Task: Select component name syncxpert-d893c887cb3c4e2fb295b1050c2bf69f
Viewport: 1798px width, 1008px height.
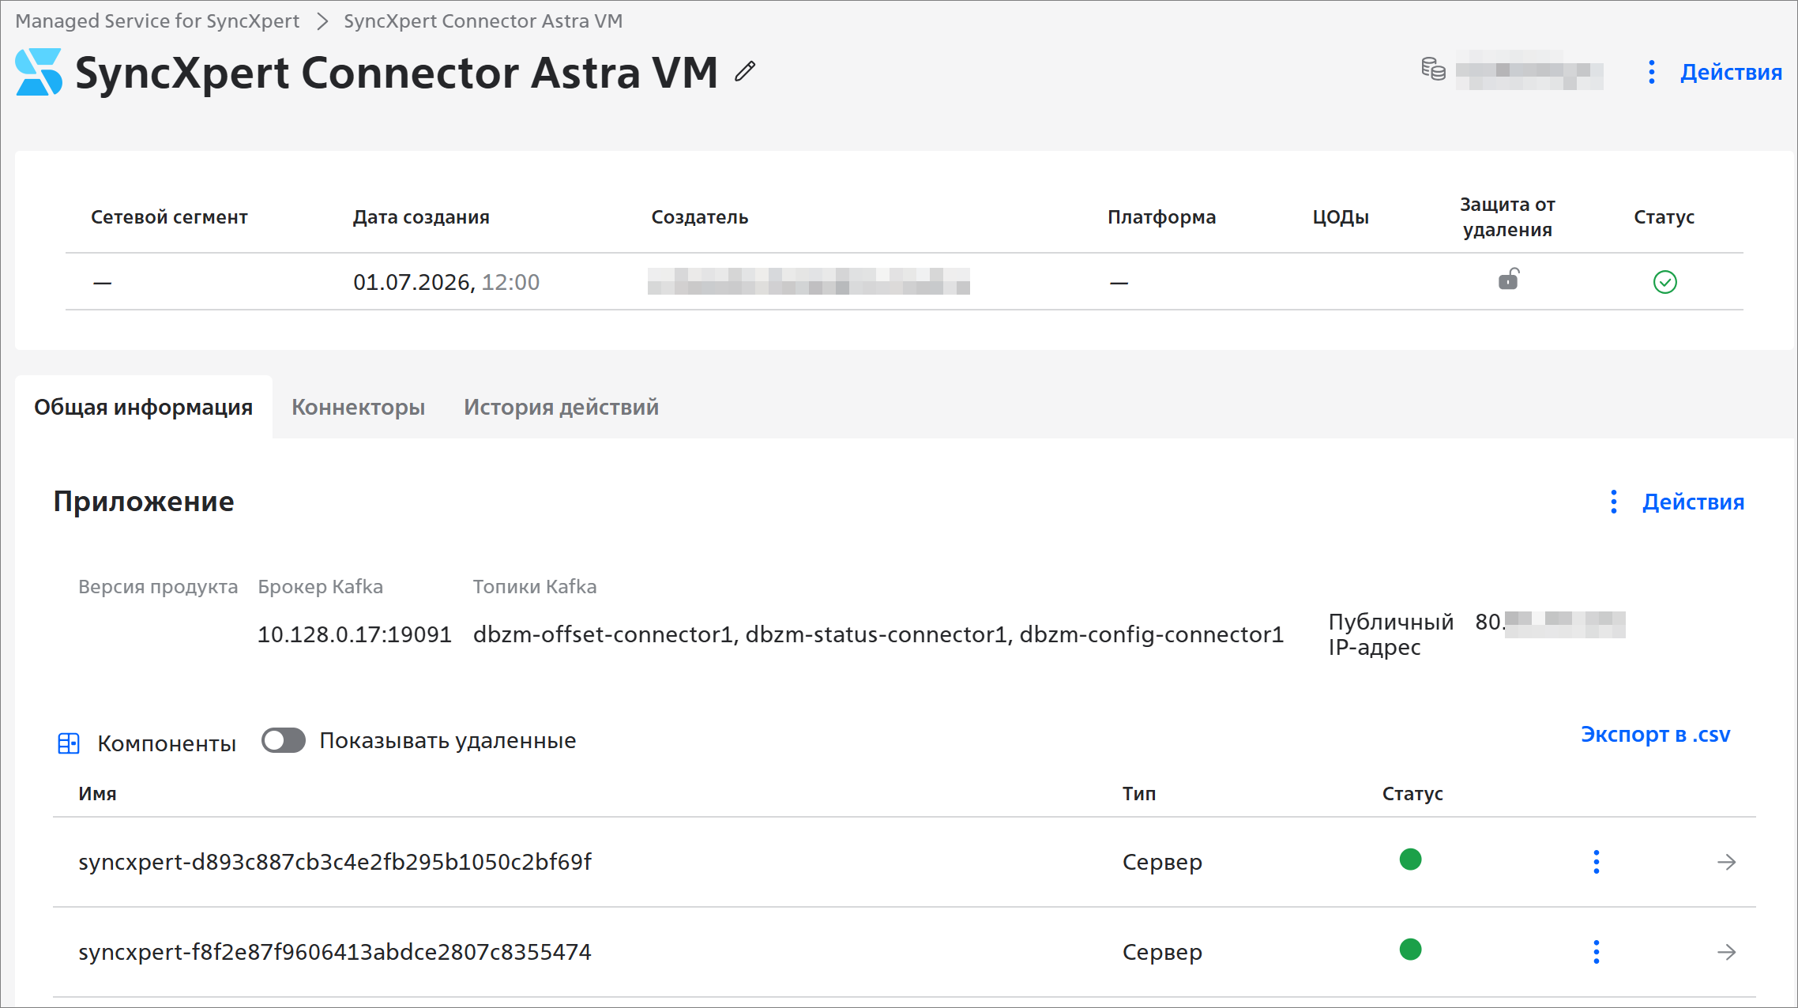Action: tap(335, 862)
